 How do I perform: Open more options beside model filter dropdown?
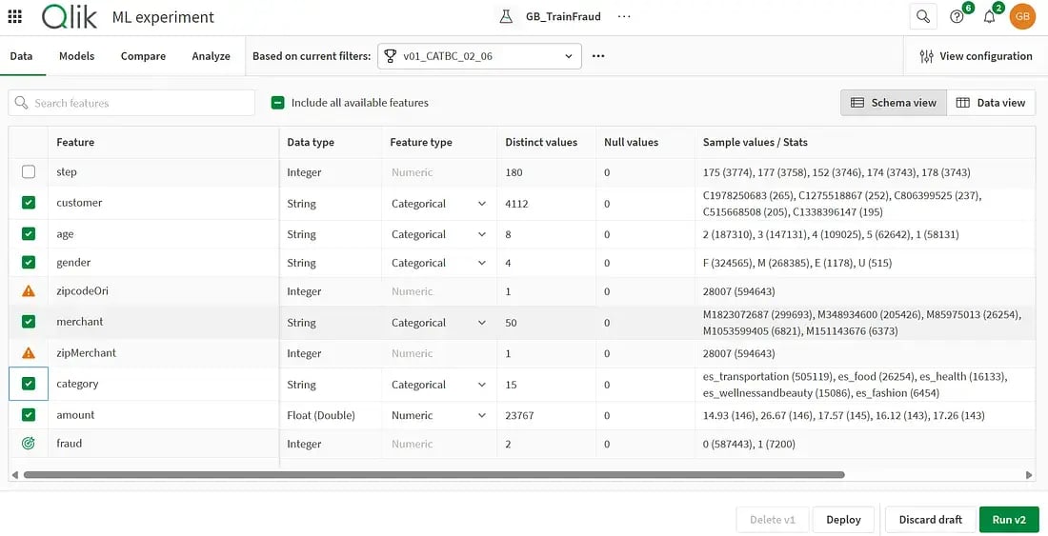[x=598, y=56]
